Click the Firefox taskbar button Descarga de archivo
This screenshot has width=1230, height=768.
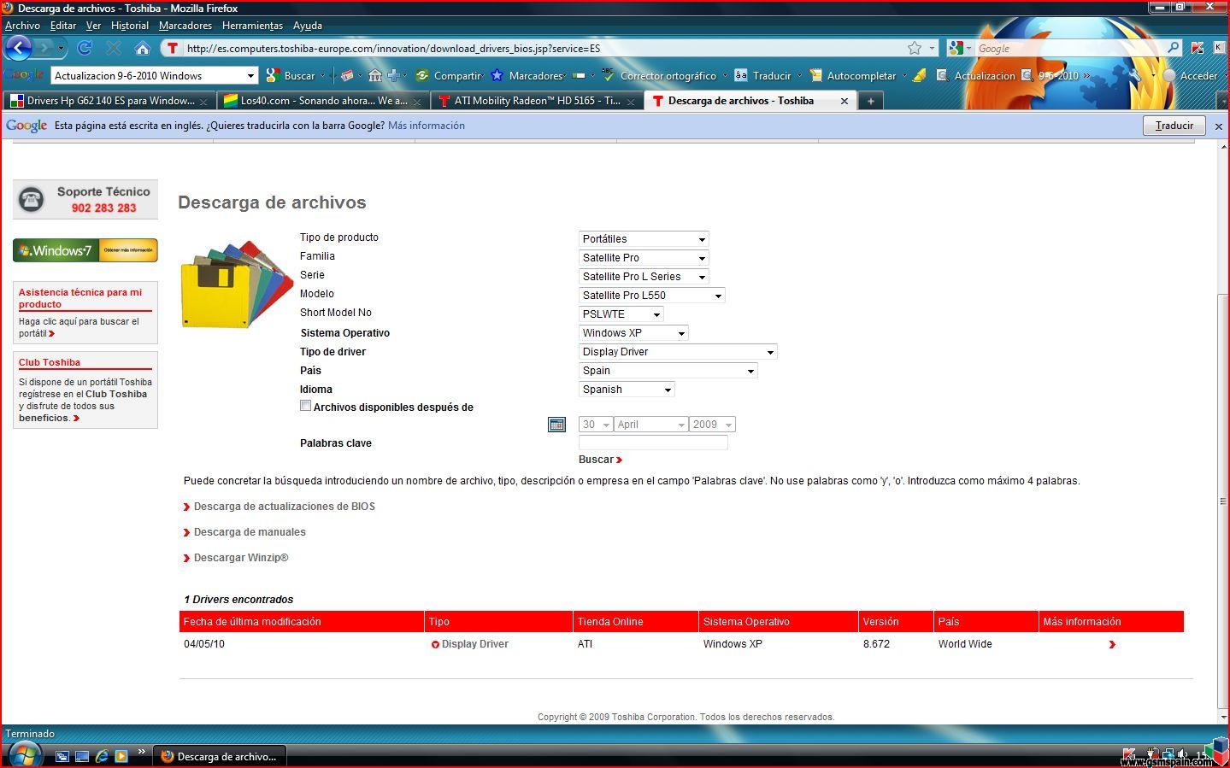[220, 756]
